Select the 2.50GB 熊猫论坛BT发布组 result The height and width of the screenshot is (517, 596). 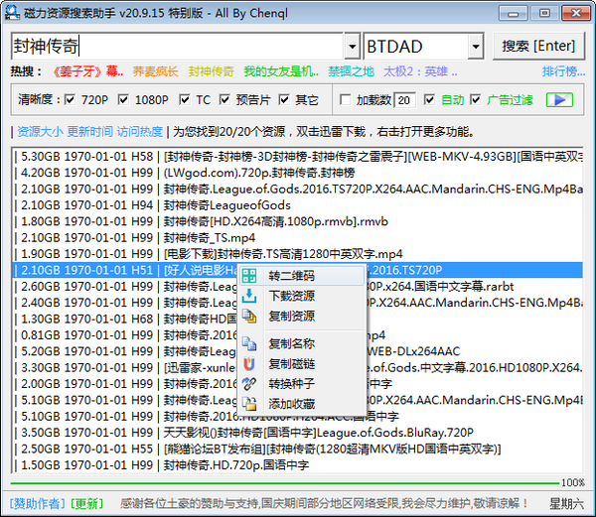(298, 449)
